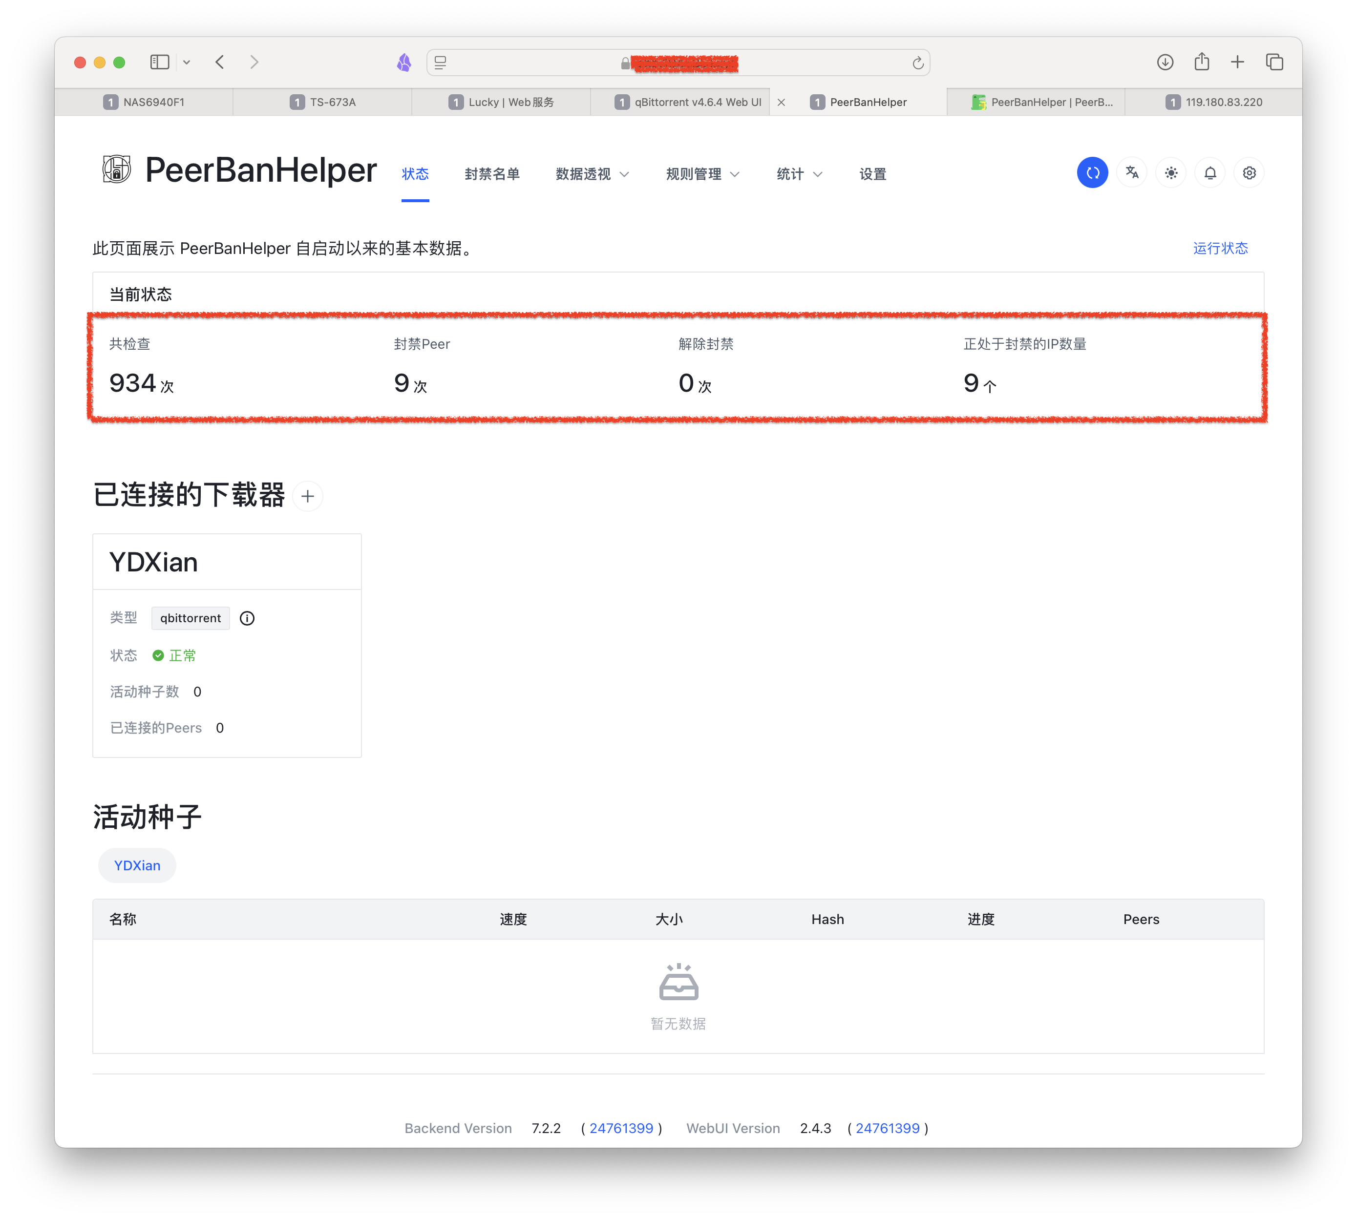Image resolution: width=1357 pixels, height=1220 pixels.
Task: Show Safari downloads icon
Action: click(1165, 63)
